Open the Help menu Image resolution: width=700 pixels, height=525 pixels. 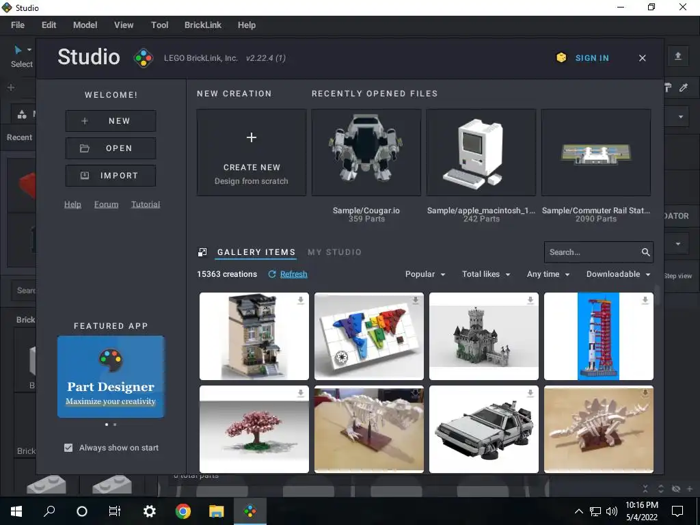coord(246,25)
